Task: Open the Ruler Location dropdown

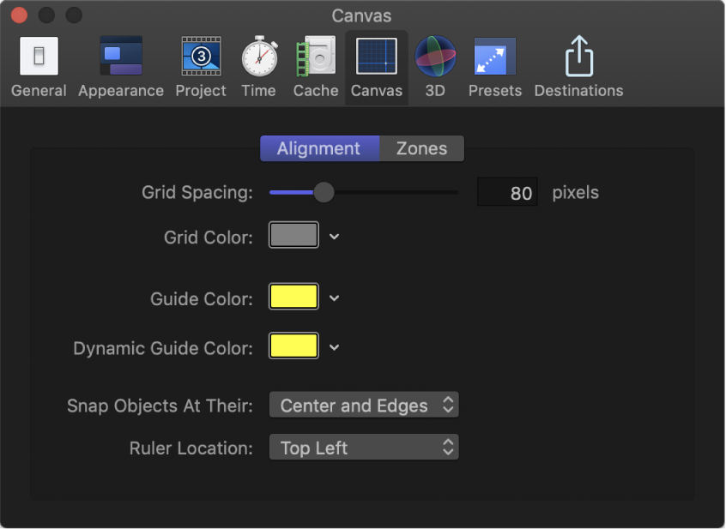Action: [364, 448]
